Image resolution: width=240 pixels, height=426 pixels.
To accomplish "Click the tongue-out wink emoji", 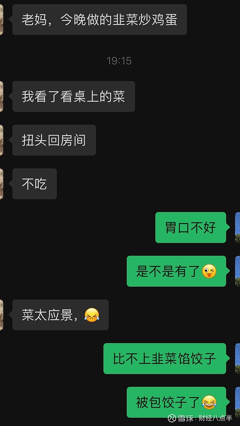I will point(210,272).
